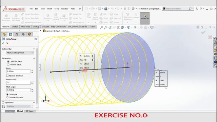
Task: Expand the spring1 tree flyout arrow
Action: coord(41,31)
